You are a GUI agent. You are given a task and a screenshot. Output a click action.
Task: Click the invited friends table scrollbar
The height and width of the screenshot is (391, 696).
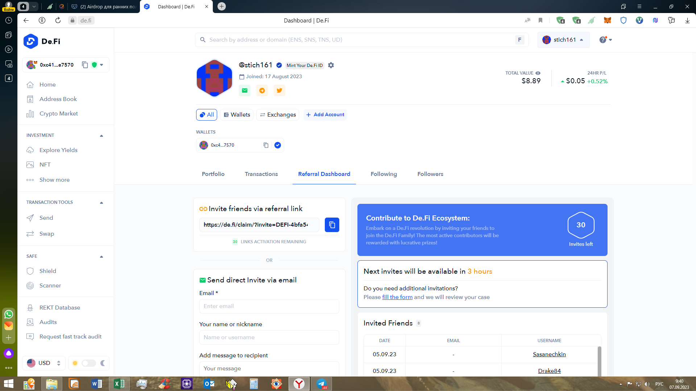[599, 361]
